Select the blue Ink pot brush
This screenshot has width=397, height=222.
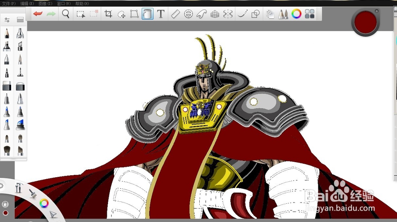click(x=20, y=124)
